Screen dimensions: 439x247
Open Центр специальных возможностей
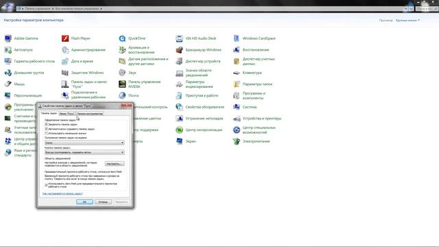(254, 130)
